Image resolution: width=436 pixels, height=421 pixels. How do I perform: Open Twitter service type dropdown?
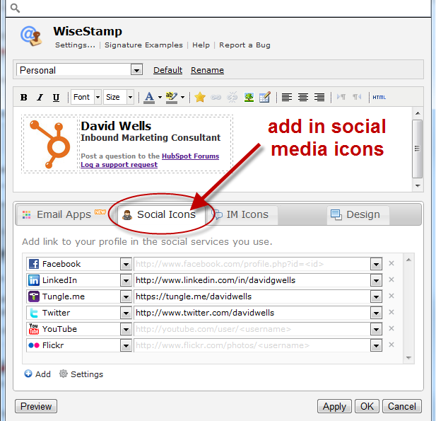[x=126, y=313]
